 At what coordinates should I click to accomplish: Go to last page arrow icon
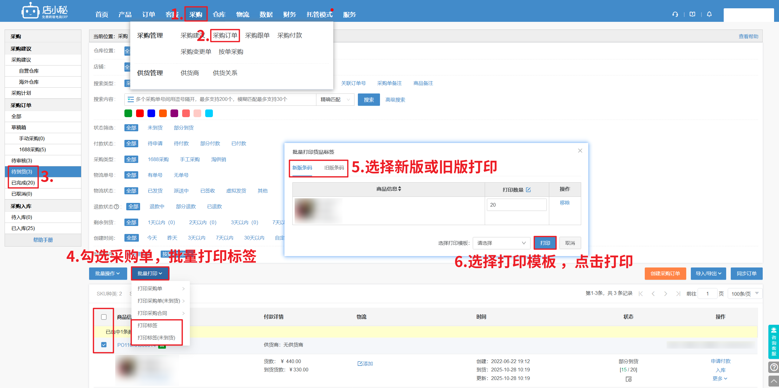[x=678, y=294]
